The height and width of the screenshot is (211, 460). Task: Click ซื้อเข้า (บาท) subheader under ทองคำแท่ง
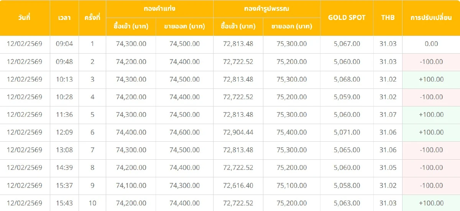(131, 26)
